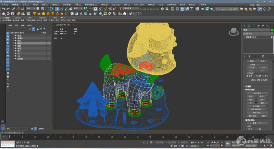Open the Modify tab in command panel
This screenshot has height=149, width=274.
pyautogui.click(x=249, y=26)
